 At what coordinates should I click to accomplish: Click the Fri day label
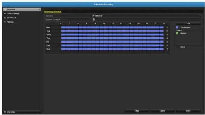click(47, 42)
